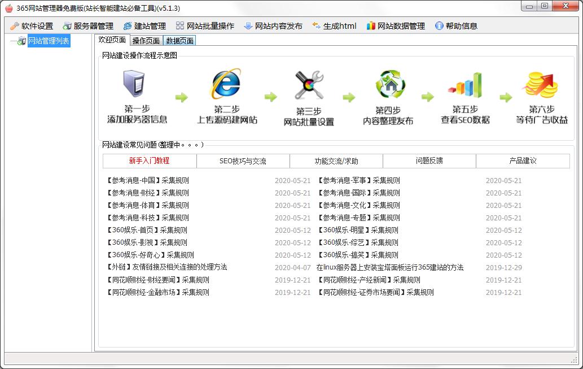583x369 pixels.
Task: Open 【参考消息-中国】采集规则 article link
Action: pyautogui.click(x=148, y=181)
